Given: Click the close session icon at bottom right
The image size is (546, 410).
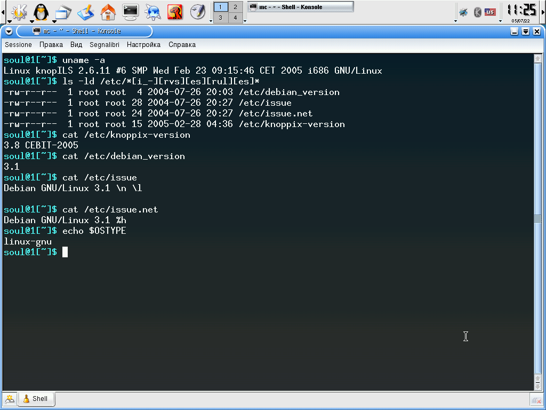Looking at the screenshot, I should click(x=536, y=399).
